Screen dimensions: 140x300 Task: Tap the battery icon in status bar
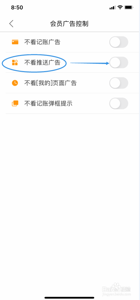click(129, 7)
